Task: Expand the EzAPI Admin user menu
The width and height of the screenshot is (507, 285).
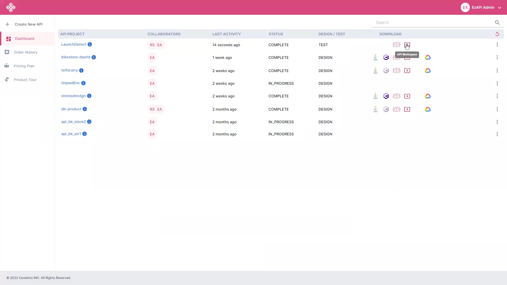Action: [499, 8]
